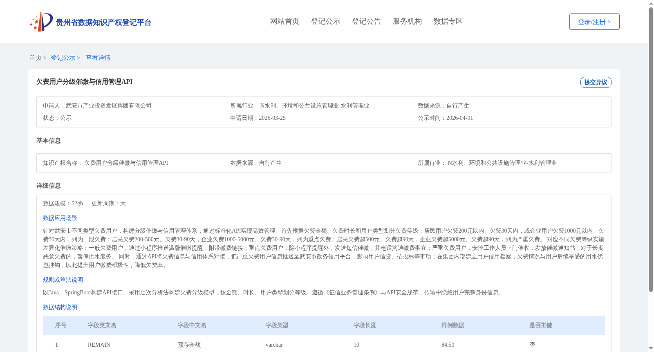654x352 pixels.
Task: Select 服务机构 in the top menu
Action: [407, 21]
